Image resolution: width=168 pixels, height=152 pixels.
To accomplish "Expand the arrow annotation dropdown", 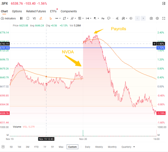I will coord(99,19).
